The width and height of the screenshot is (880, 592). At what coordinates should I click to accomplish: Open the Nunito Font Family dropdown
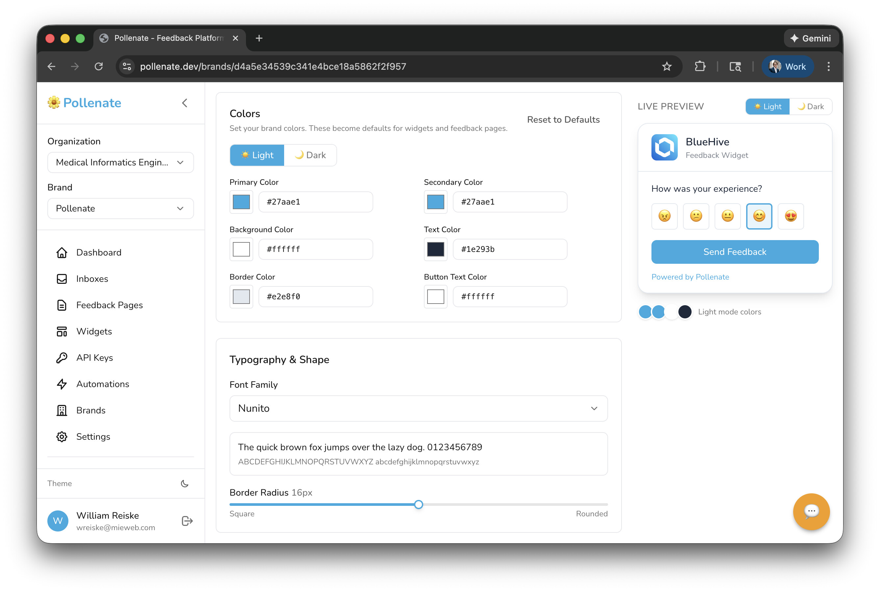pyautogui.click(x=418, y=408)
